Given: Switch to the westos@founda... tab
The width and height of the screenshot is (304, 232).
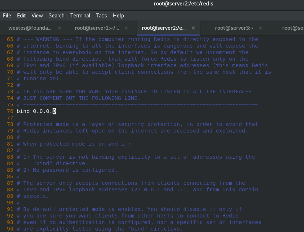Looking at the screenshot, I should (x=30, y=28).
